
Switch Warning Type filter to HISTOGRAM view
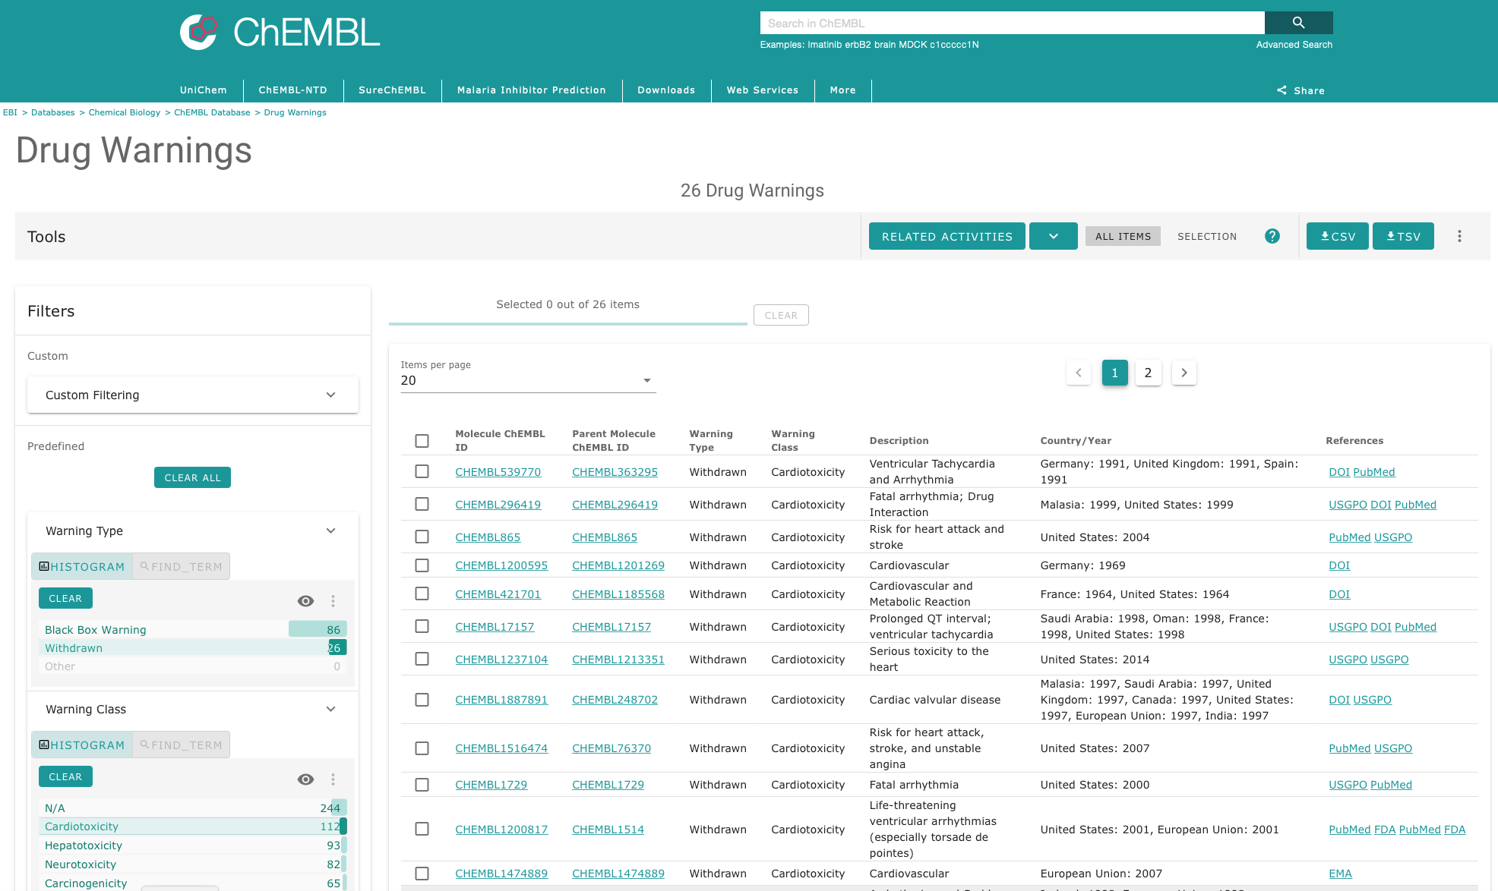pos(81,566)
